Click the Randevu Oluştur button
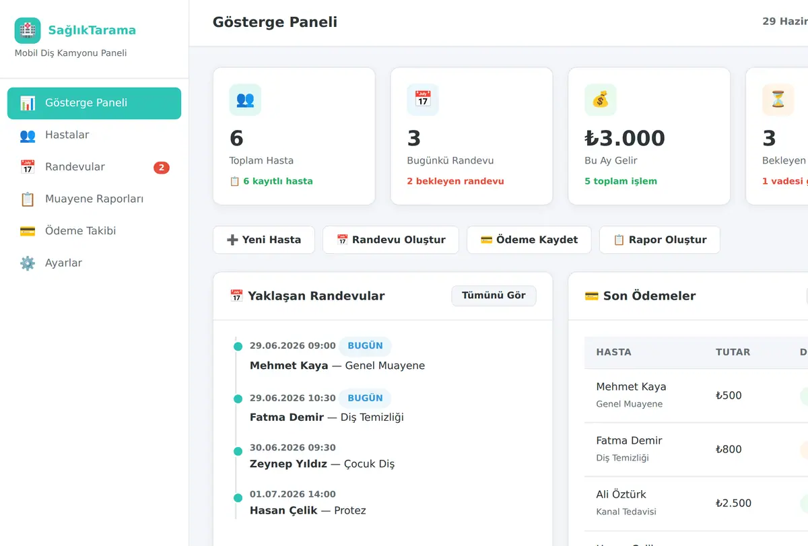 coord(391,240)
